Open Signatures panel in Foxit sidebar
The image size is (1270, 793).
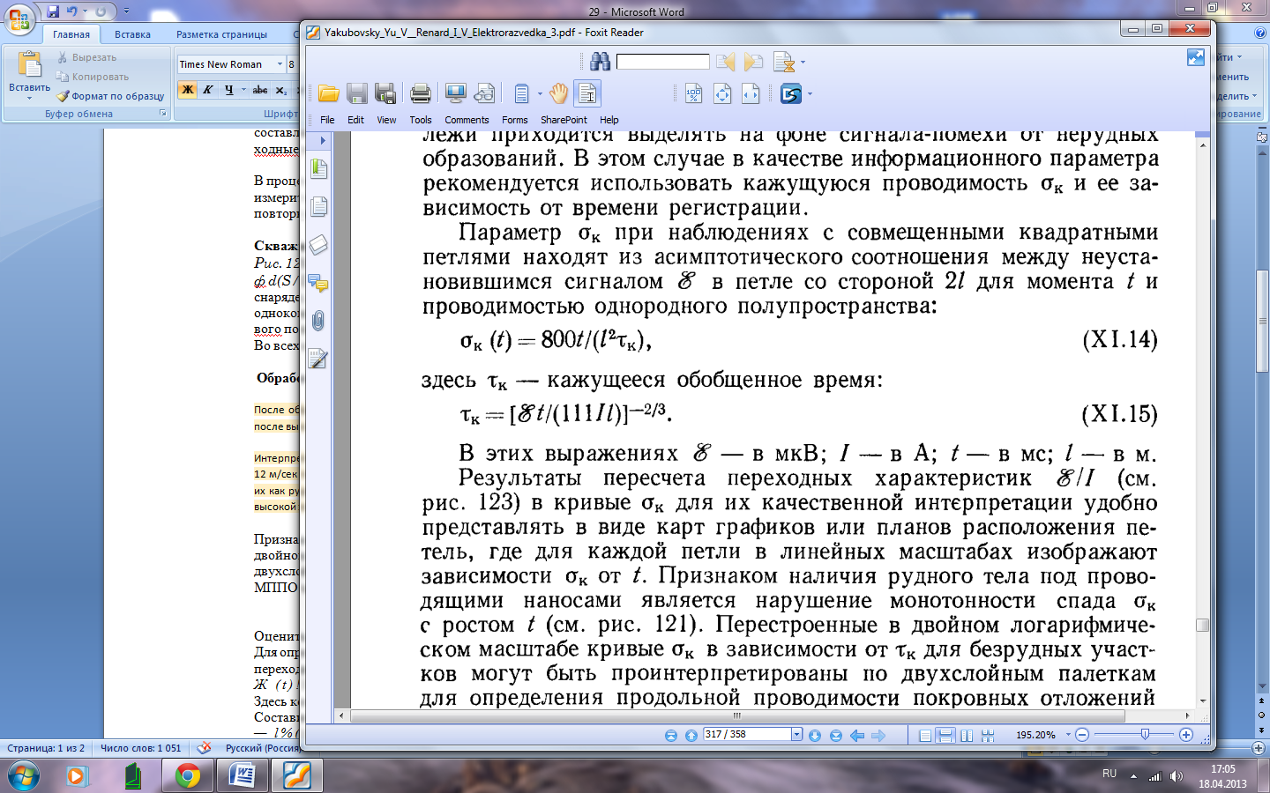[318, 359]
